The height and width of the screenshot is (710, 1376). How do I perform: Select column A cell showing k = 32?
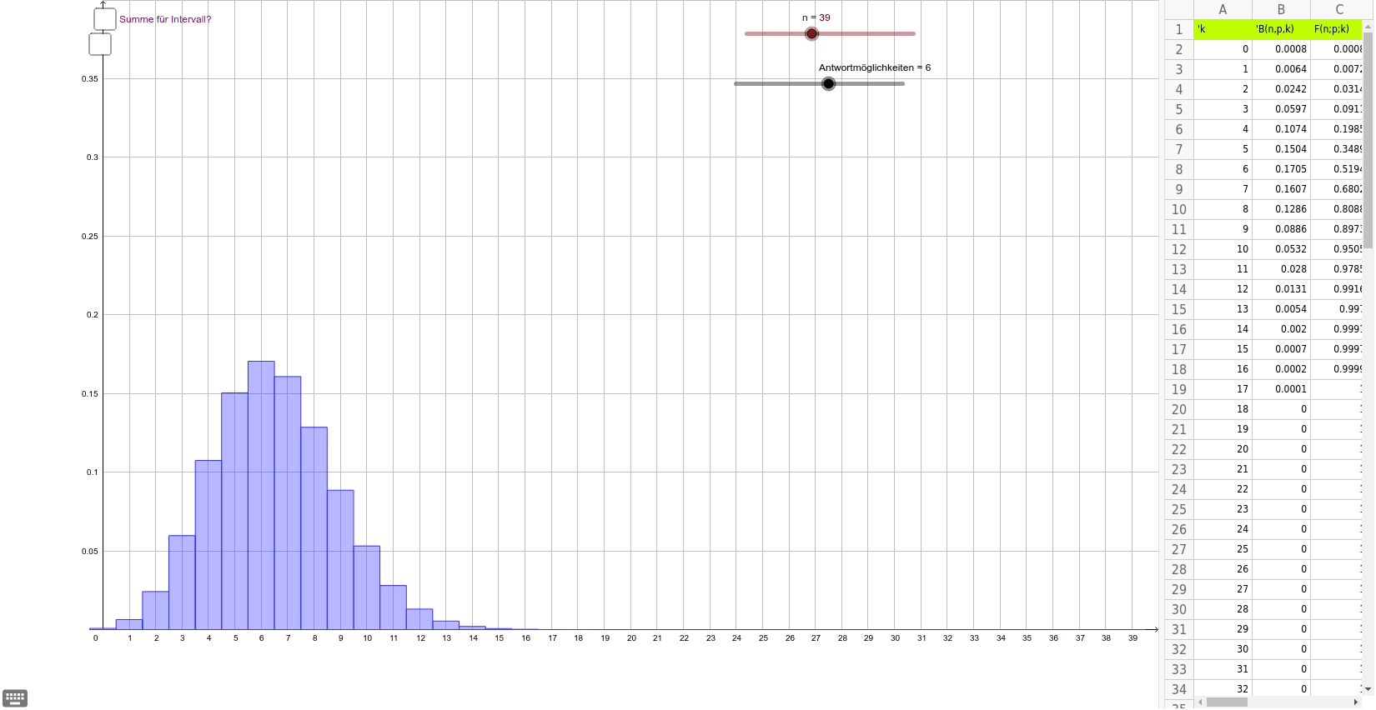pos(1223,689)
